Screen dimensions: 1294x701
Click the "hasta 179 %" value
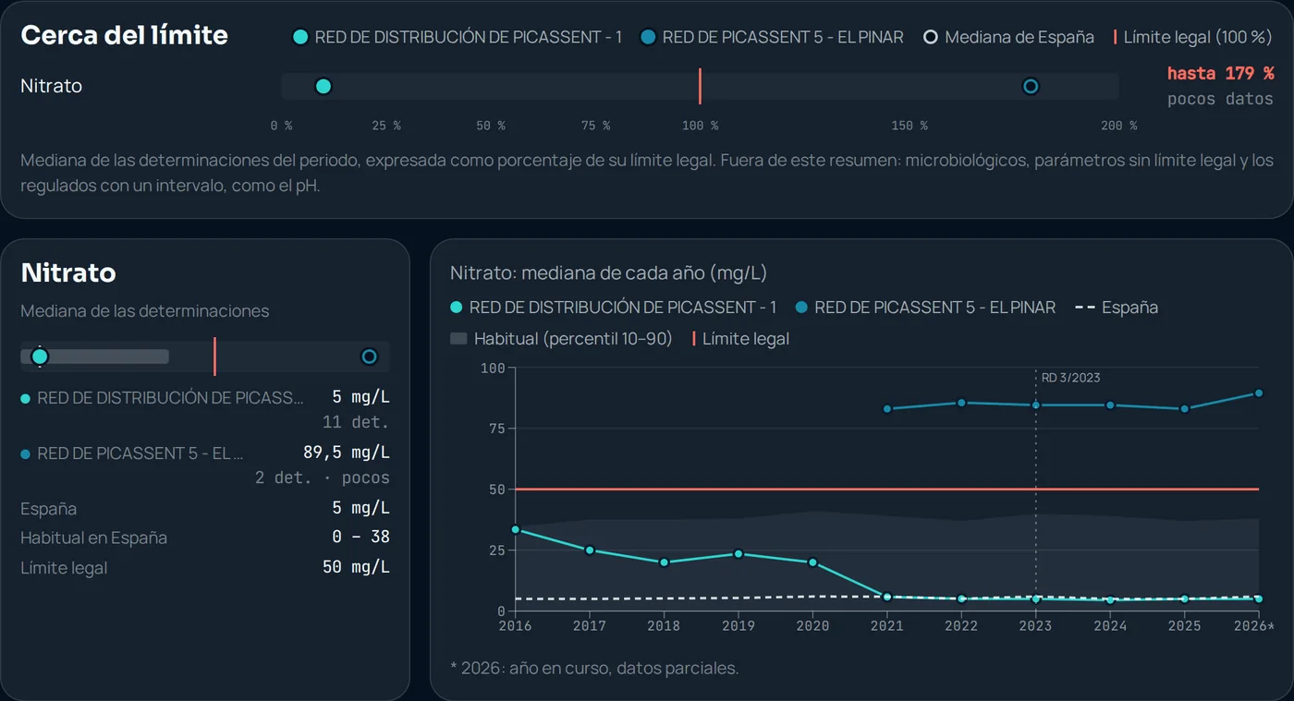pyautogui.click(x=1220, y=74)
